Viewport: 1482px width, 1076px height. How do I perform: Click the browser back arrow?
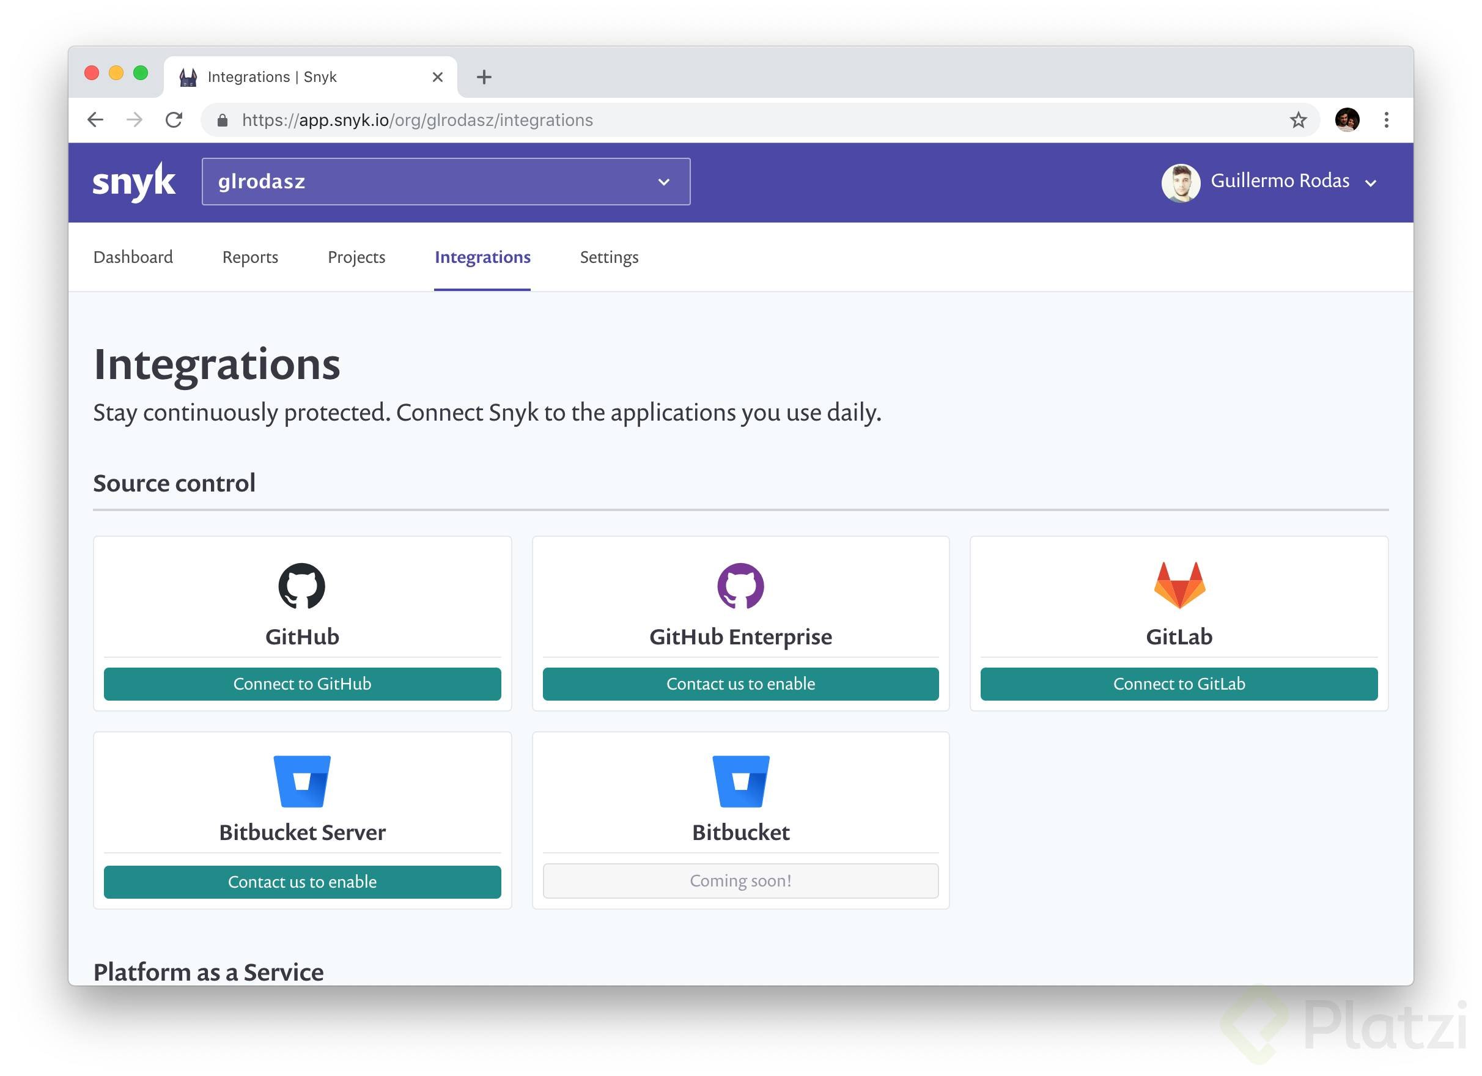(95, 120)
